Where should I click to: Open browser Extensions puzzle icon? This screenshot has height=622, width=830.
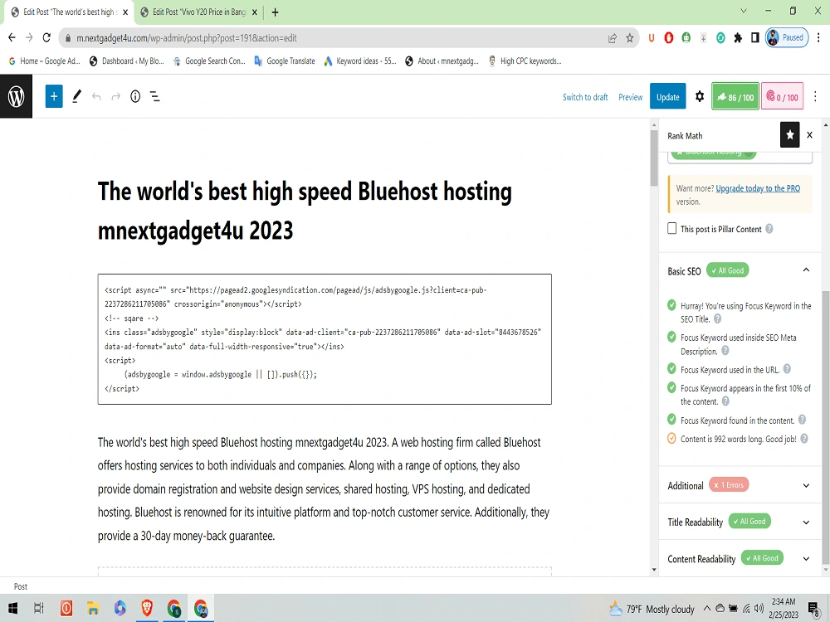click(738, 37)
